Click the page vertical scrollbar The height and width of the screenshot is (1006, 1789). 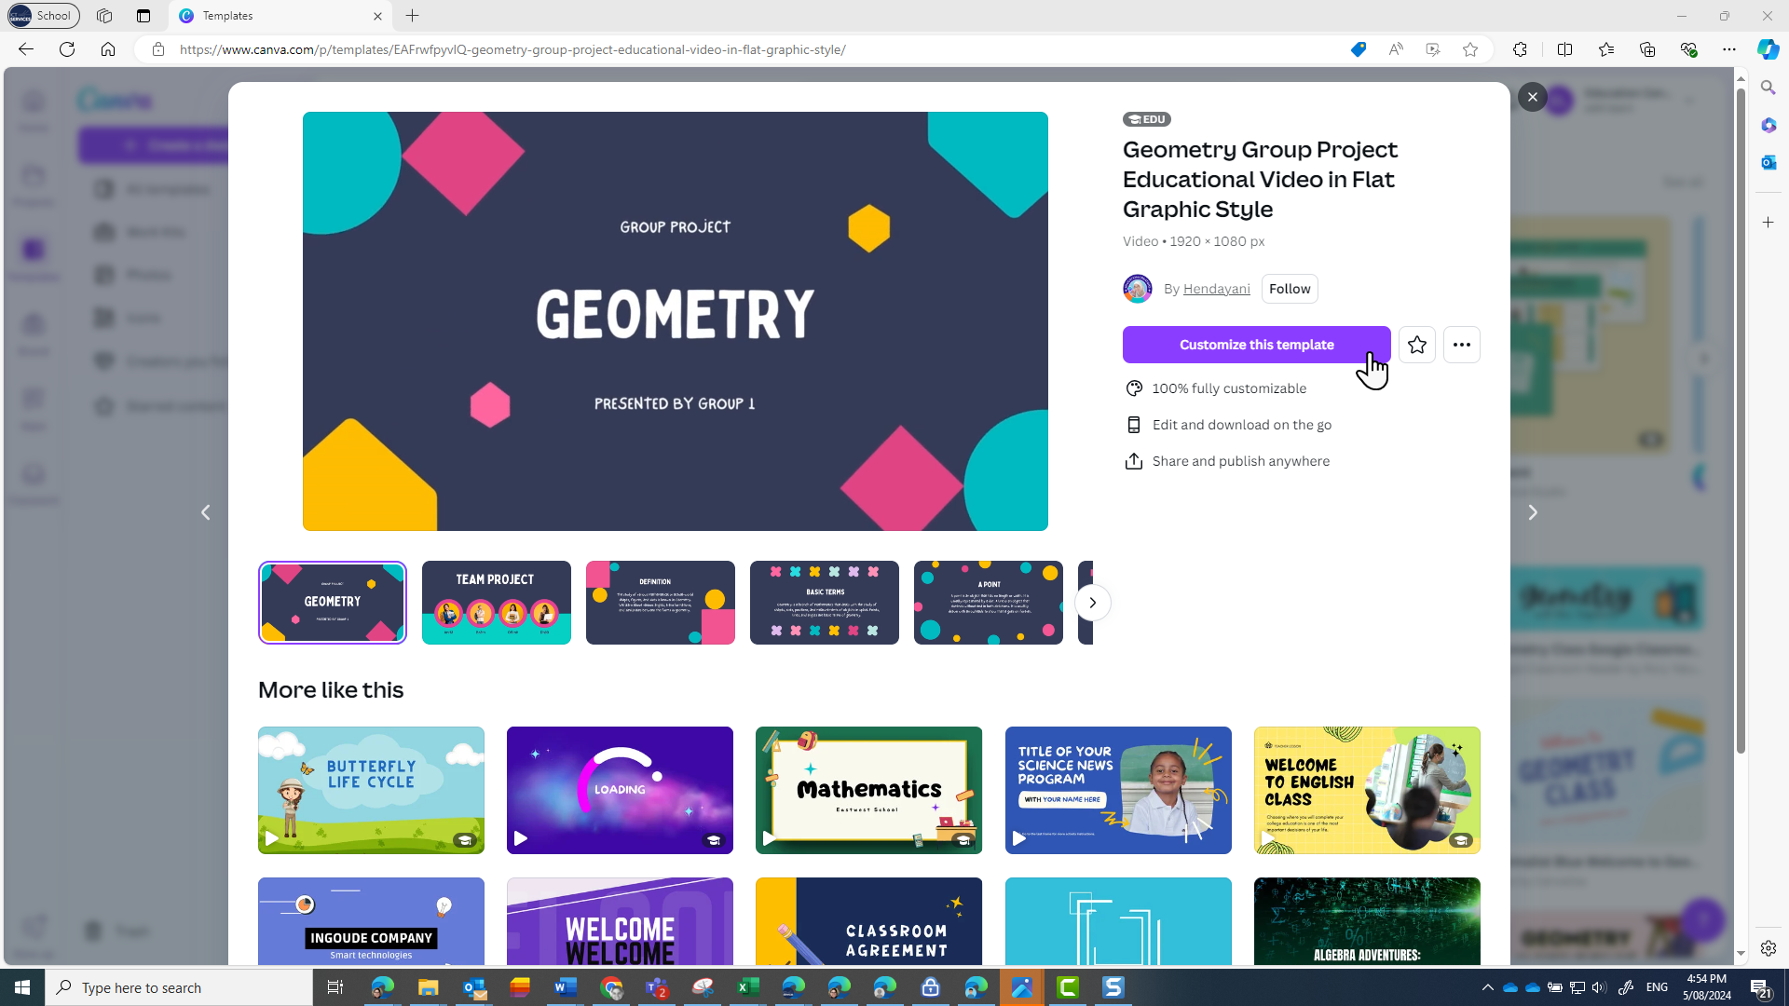(1740, 419)
